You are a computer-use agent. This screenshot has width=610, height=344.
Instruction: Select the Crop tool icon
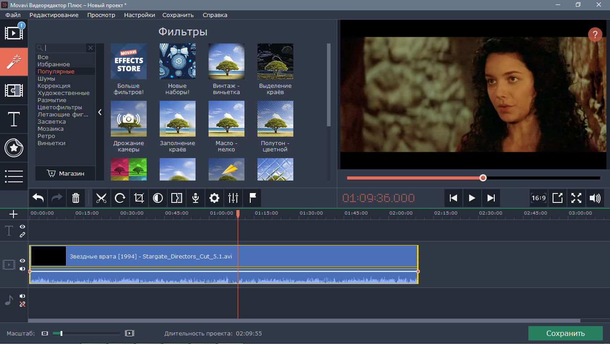(x=139, y=198)
